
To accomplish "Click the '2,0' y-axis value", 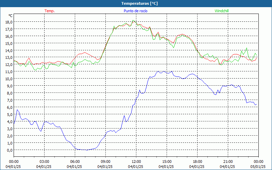I will [11, 136].
